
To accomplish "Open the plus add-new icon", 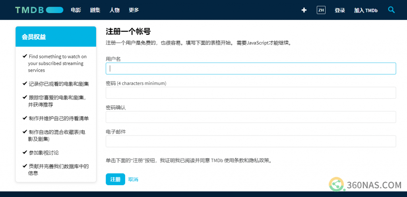I will [304, 10].
